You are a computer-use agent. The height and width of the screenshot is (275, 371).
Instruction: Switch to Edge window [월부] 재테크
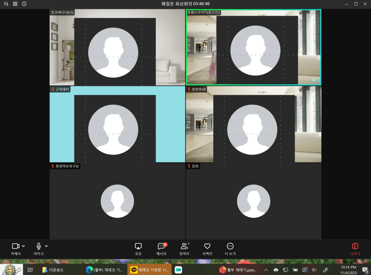[x=104, y=270]
